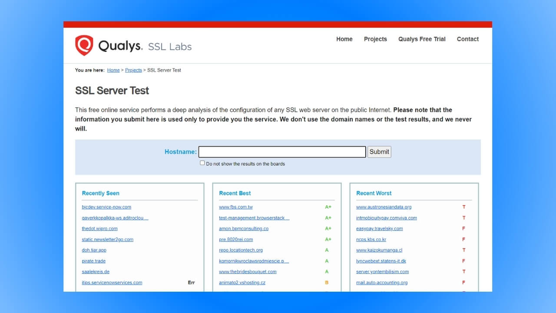Open the Projects navigation item

(x=375, y=39)
